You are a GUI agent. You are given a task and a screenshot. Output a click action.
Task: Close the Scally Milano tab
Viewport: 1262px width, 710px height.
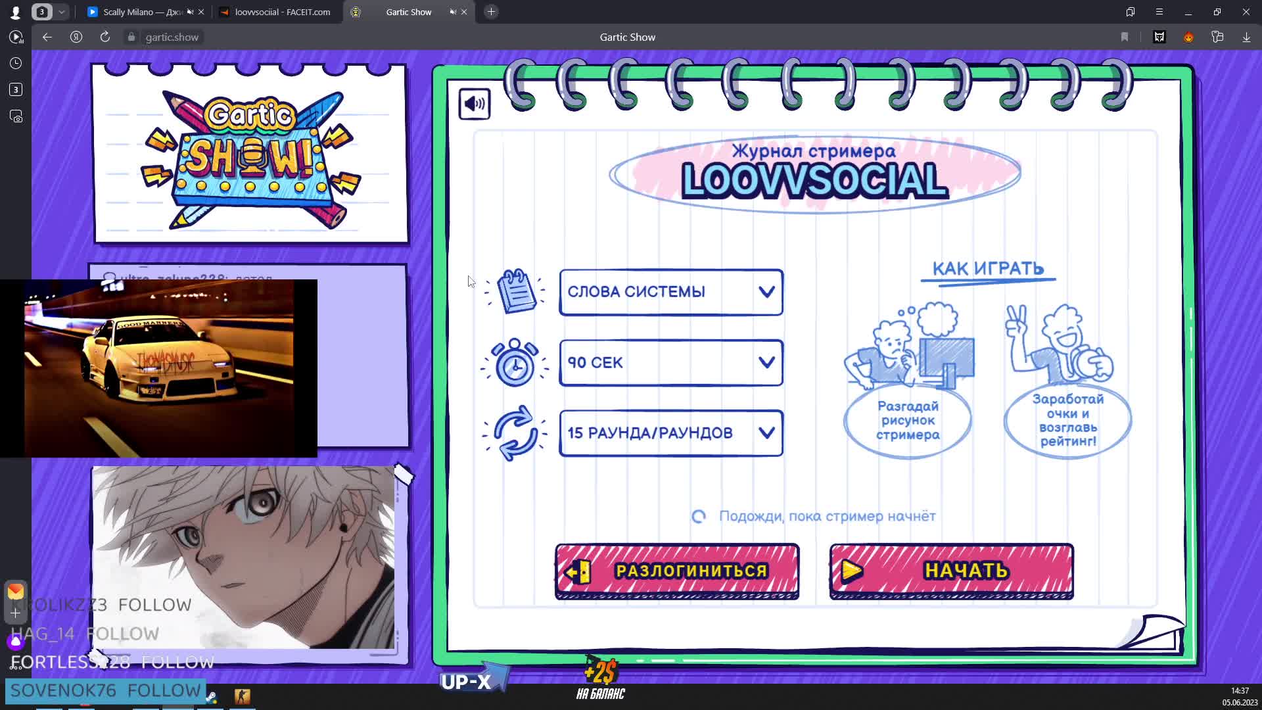(201, 12)
